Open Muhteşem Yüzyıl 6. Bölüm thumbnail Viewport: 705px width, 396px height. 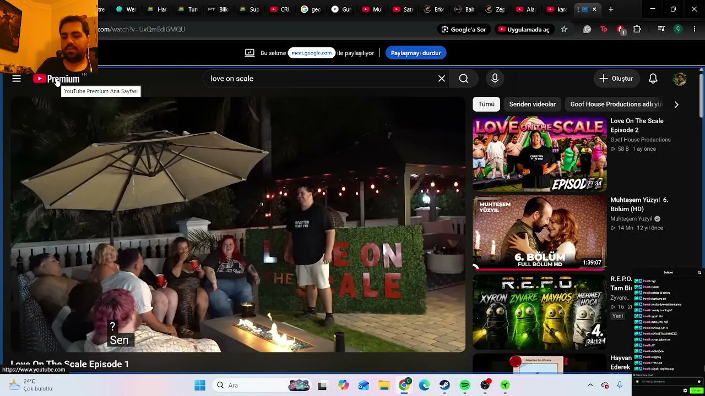[539, 233]
